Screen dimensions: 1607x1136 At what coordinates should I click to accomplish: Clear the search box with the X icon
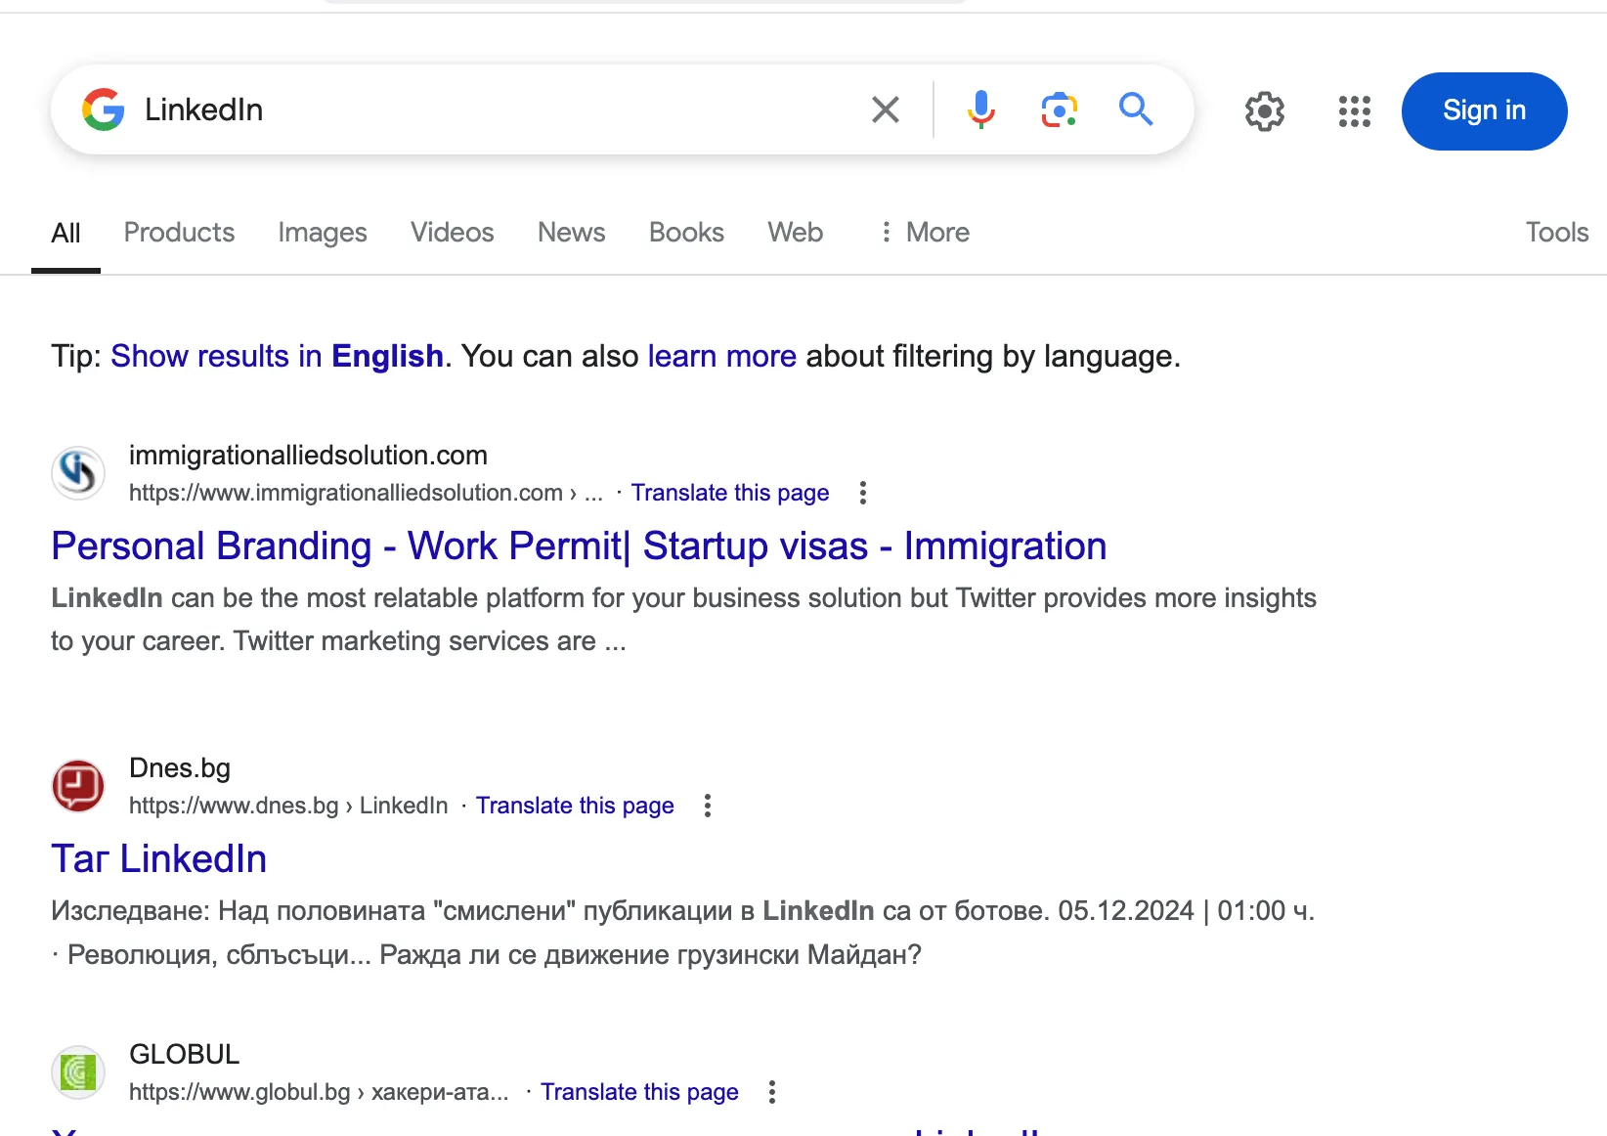[885, 109]
